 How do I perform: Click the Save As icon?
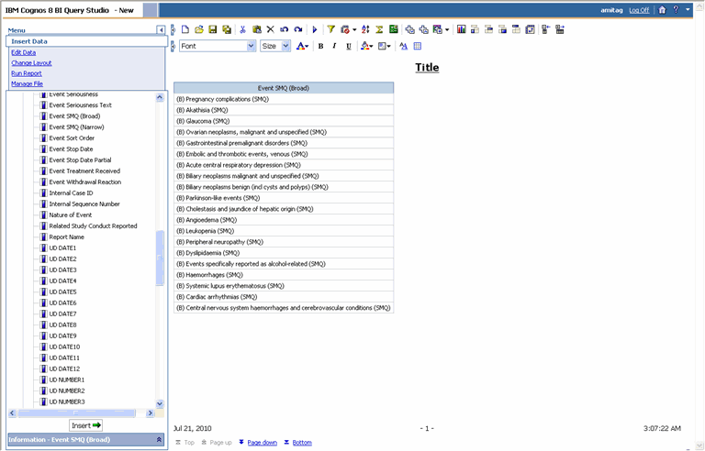click(x=227, y=29)
